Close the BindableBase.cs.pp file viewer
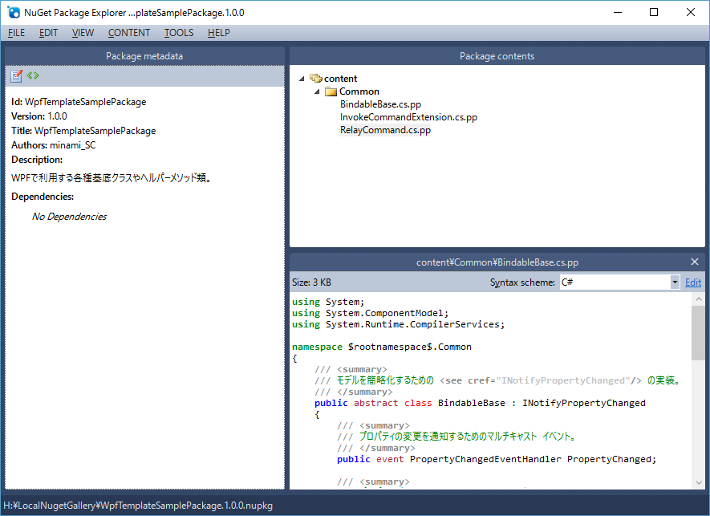Image resolution: width=710 pixels, height=516 pixels. tap(695, 262)
